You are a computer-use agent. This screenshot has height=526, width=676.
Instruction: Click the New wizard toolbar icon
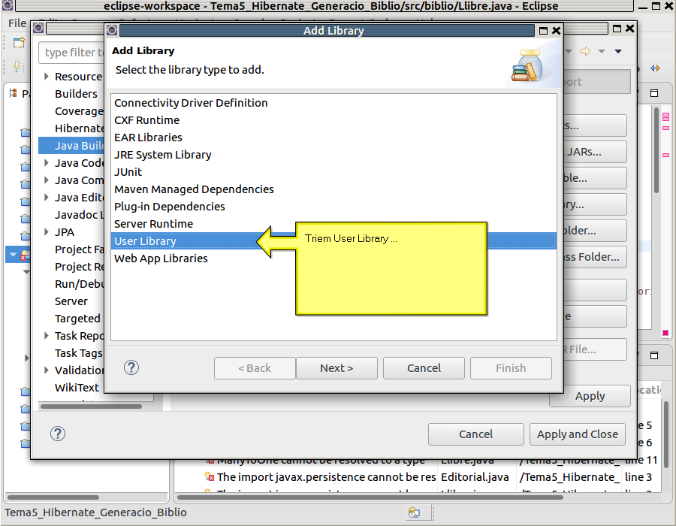19,43
